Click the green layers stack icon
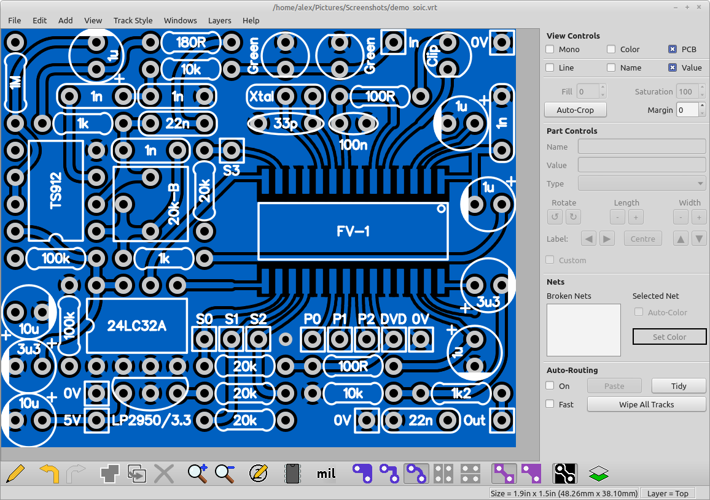This screenshot has width=710, height=500. [x=598, y=473]
